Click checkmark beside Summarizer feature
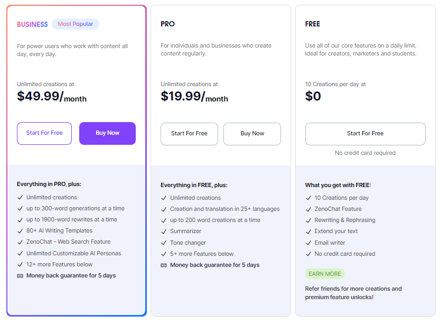 click(164, 232)
